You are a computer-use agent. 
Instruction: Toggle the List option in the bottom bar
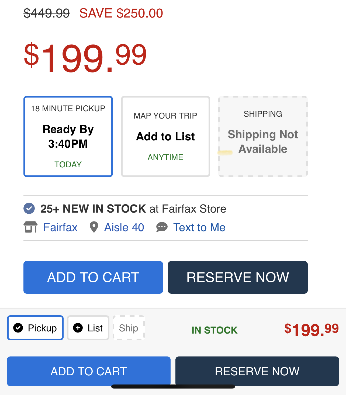click(88, 328)
